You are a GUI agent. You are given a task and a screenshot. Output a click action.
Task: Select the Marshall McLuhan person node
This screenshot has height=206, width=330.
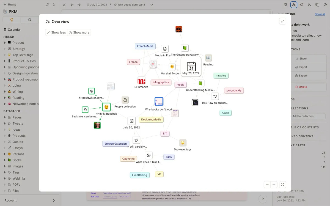coord(172,67)
